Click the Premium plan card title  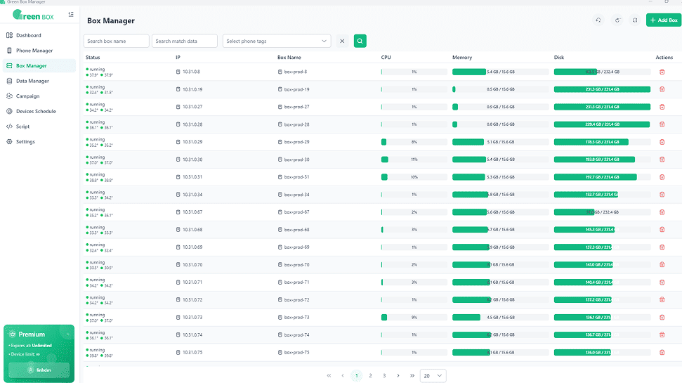32,335
